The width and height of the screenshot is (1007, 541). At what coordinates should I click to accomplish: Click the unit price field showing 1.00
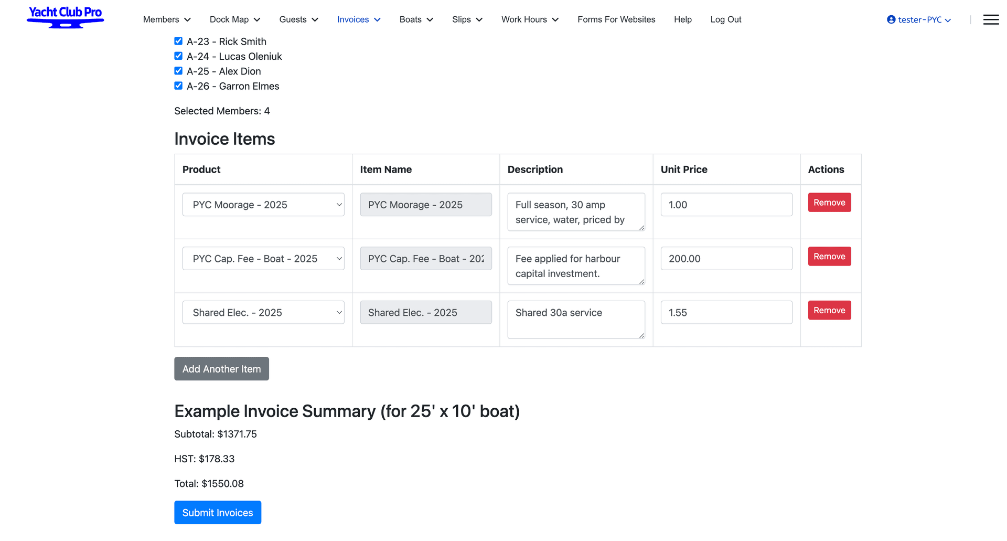tap(726, 205)
